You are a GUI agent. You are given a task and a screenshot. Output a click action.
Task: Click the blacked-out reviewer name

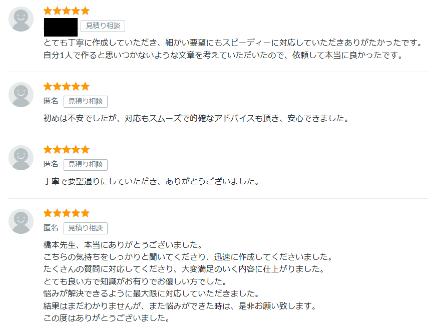point(61,27)
